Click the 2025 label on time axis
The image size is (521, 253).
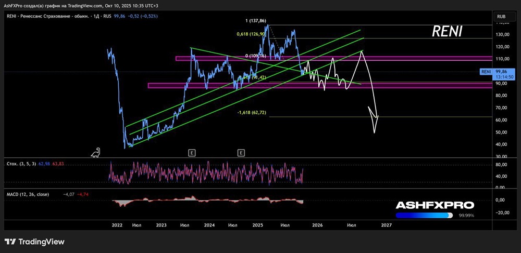(x=257, y=225)
